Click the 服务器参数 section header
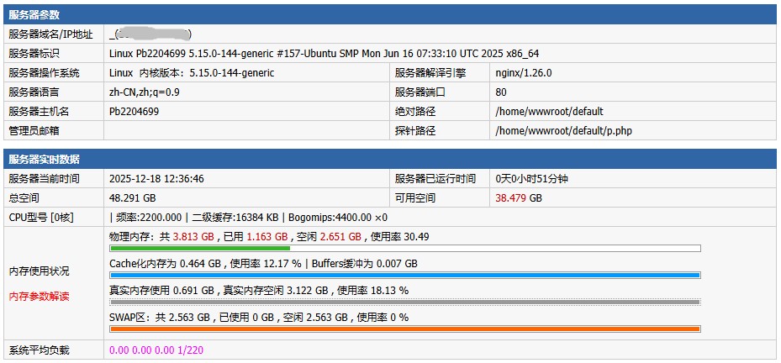 coord(34,15)
